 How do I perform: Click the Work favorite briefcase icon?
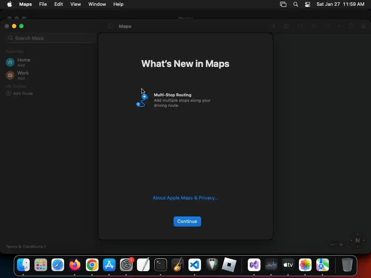[x=10, y=75]
